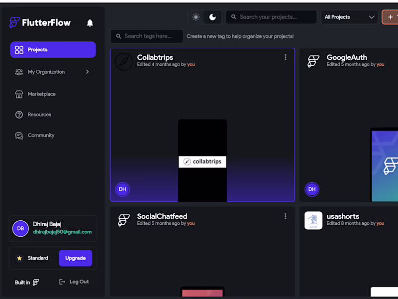398x299 pixels.
Task: Open My Organization from the sidebar
Action: 46,72
